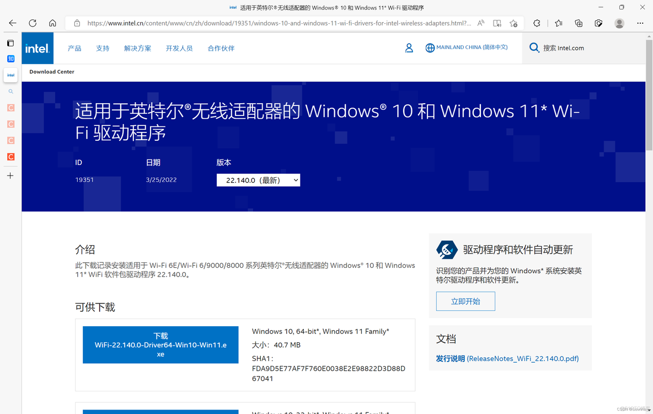Click the 立即开始 button
The image size is (653, 414).
465,301
